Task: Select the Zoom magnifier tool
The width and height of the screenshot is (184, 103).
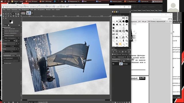Action: [x=6, y=18]
